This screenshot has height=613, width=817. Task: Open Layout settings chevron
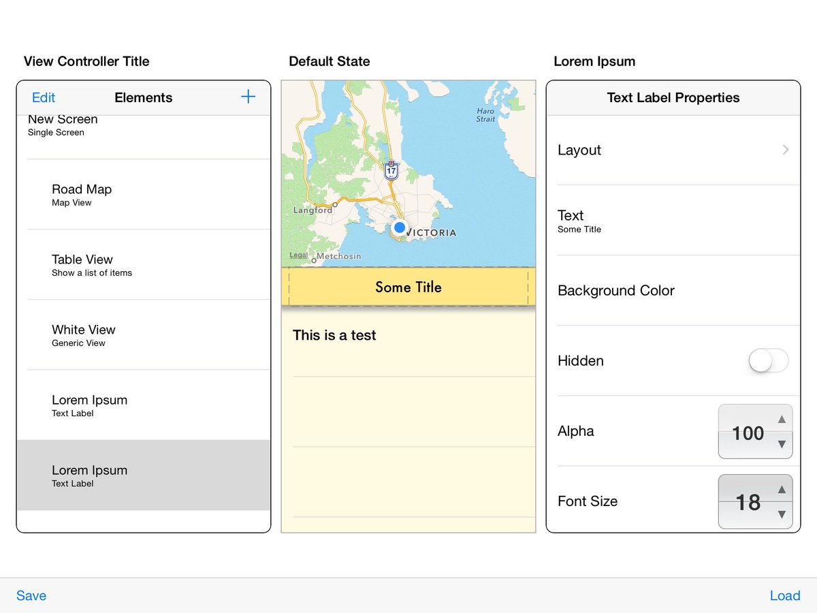[786, 150]
